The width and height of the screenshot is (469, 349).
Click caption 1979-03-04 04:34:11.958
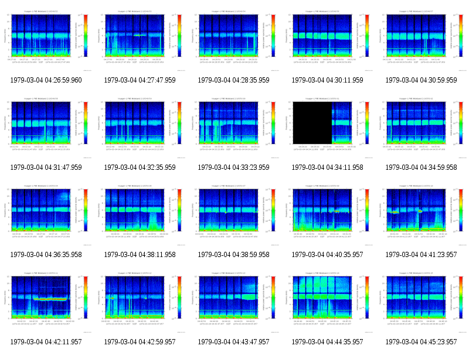pos(327,167)
